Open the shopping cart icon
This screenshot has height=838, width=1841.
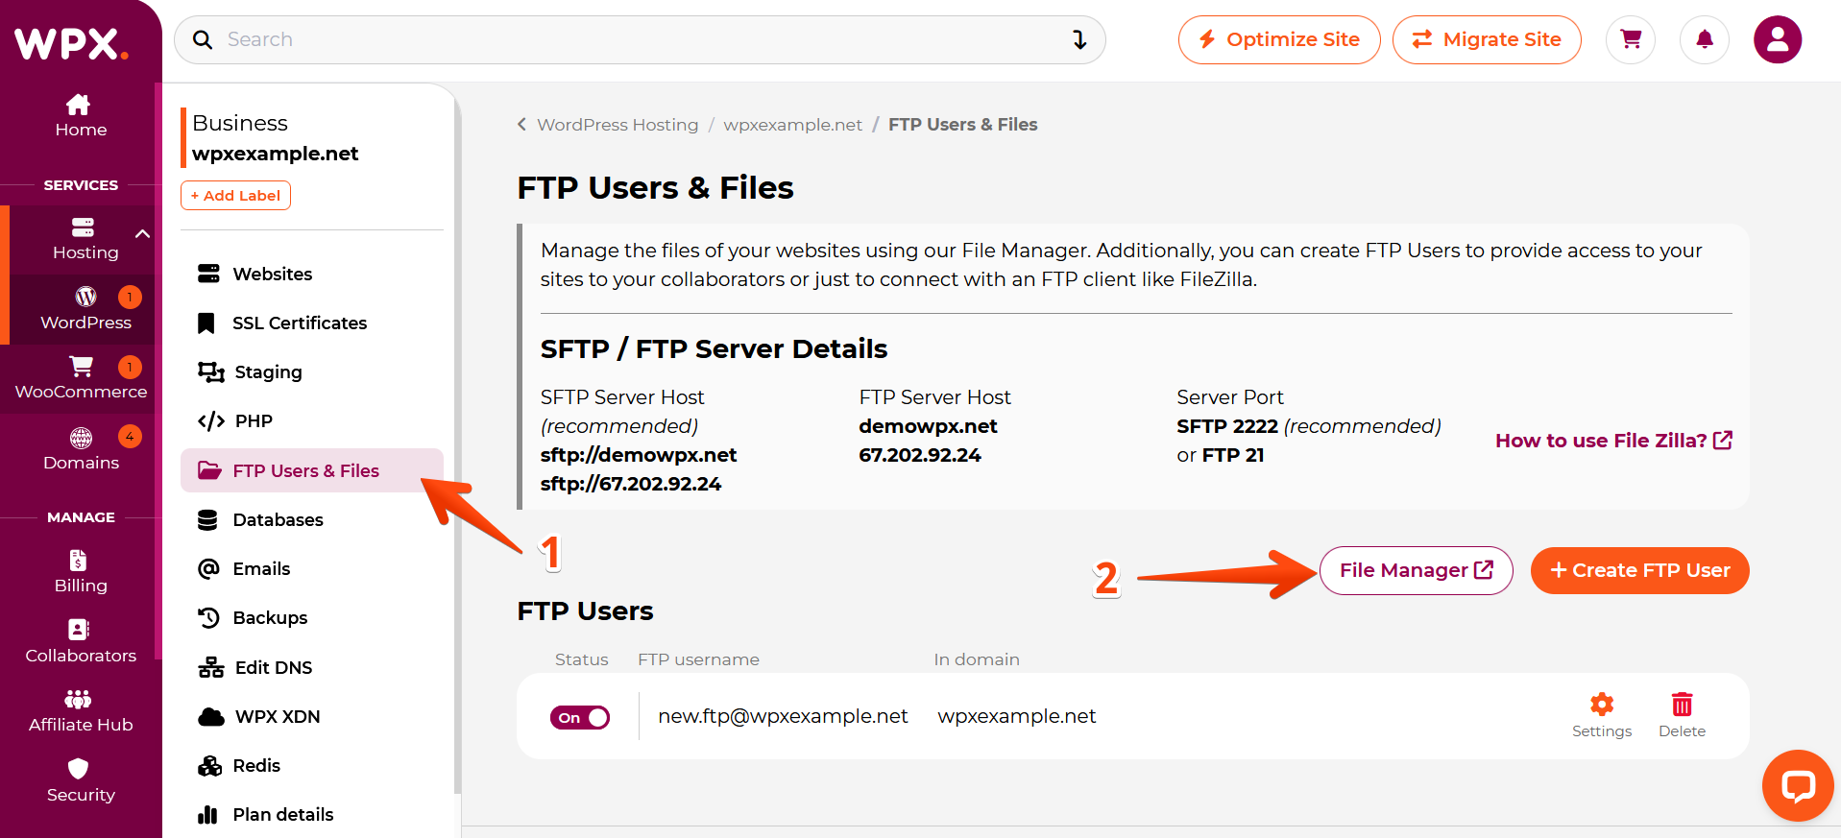(x=1630, y=39)
